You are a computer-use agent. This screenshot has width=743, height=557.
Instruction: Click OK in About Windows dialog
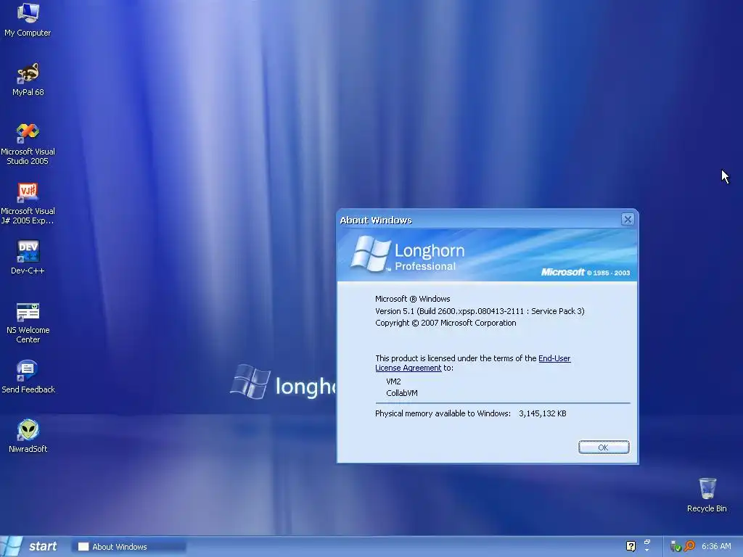(x=604, y=447)
